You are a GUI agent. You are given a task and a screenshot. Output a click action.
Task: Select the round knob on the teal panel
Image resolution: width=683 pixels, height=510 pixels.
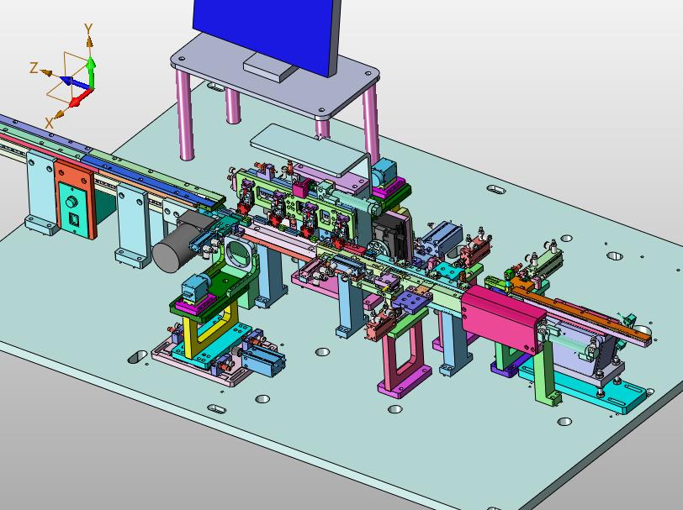pos(71,202)
